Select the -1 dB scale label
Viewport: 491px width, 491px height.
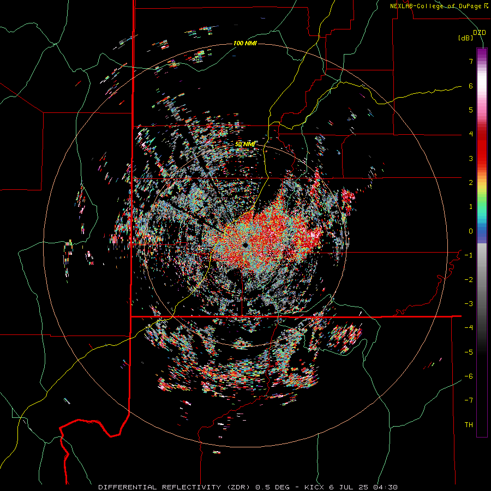pyautogui.click(x=469, y=255)
